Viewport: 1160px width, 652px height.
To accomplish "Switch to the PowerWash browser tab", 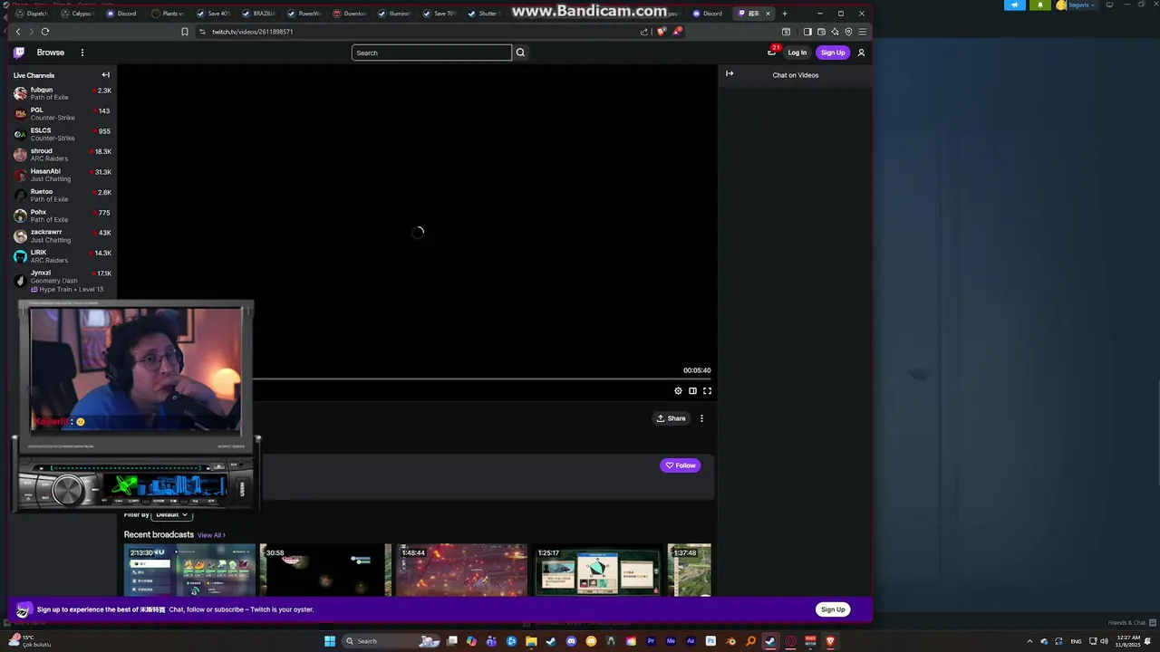I will click(x=304, y=14).
